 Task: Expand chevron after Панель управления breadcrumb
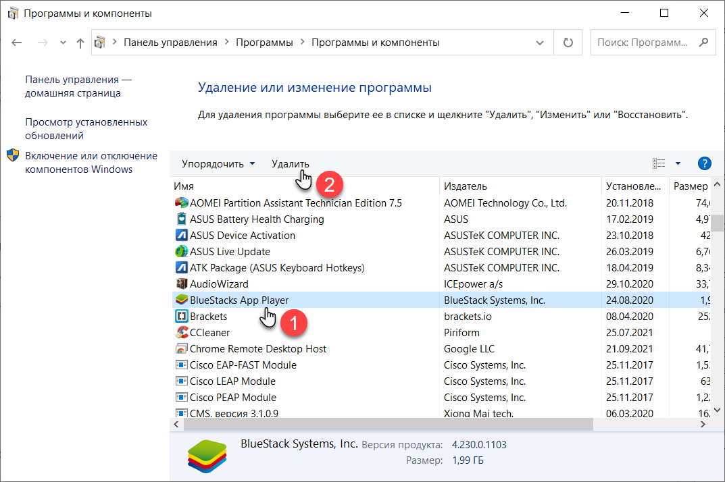tap(226, 42)
